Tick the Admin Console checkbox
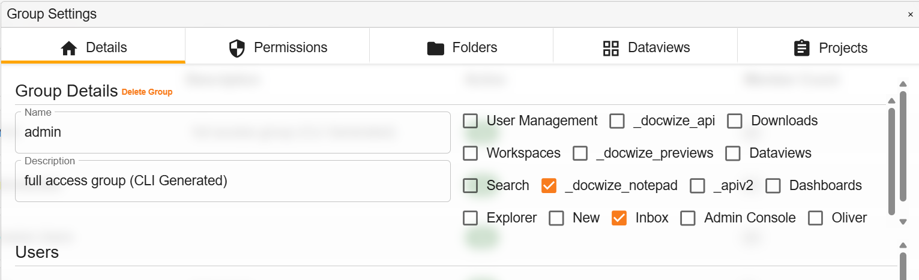Viewport: 919px width, 280px height. coord(687,218)
